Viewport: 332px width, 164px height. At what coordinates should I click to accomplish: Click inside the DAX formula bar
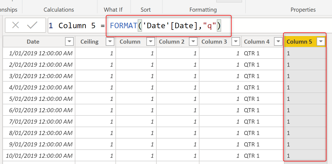tap(271, 26)
